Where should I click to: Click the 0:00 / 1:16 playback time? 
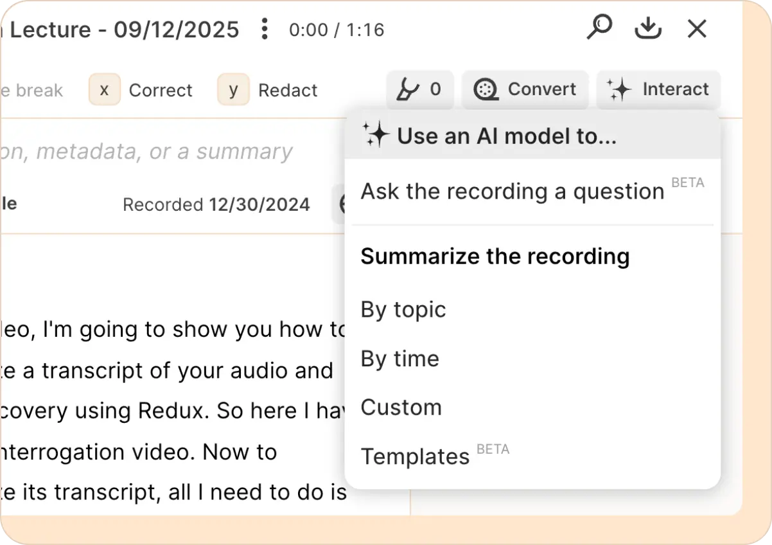click(x=337, y=30)
